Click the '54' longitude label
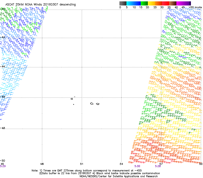Viewport: 203px width, 178px height. (x=121, y=164)
